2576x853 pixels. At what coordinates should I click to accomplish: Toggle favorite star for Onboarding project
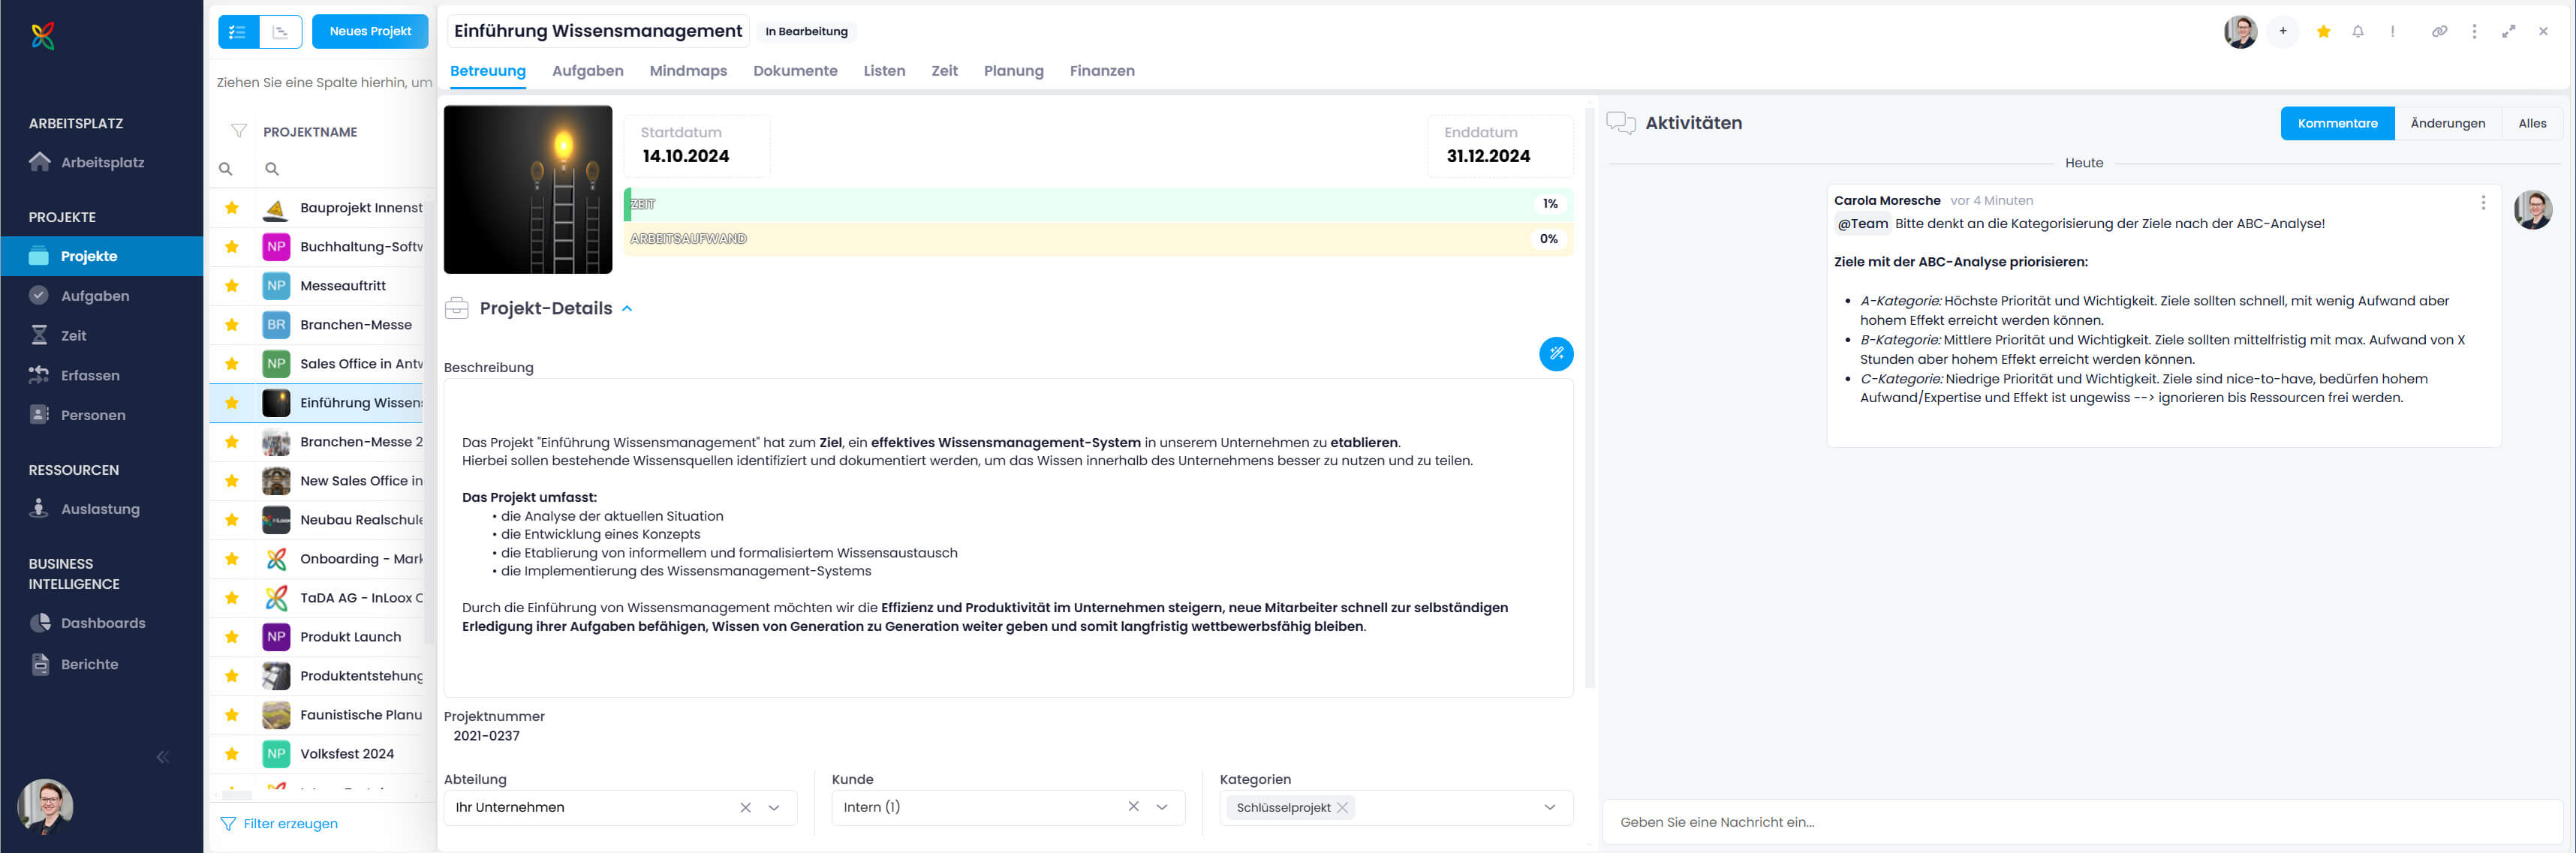click(x=232, y=559)
